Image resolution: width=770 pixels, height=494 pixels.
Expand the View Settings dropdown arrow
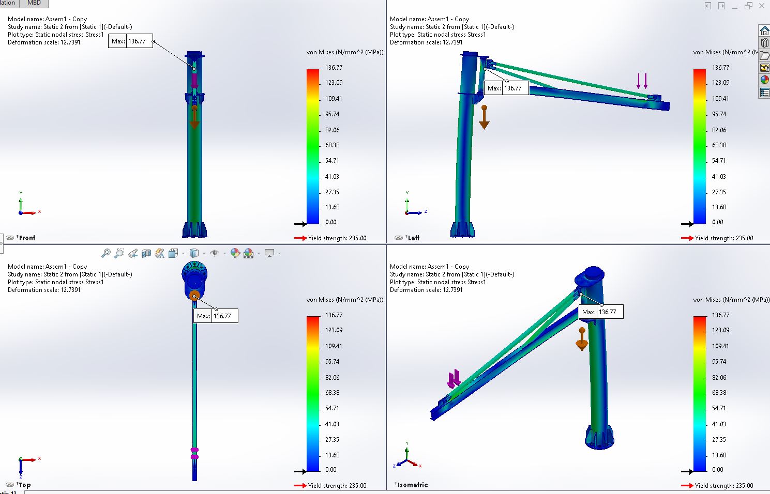279,254
